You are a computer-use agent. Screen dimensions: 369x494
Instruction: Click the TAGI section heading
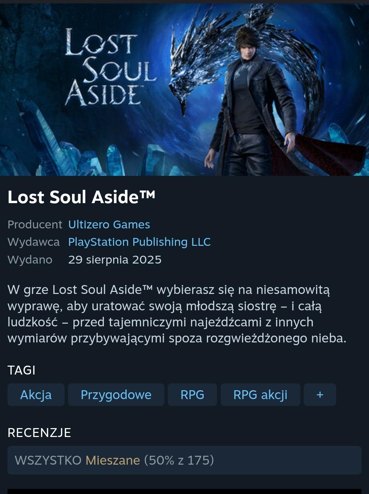tap(22, 370)
